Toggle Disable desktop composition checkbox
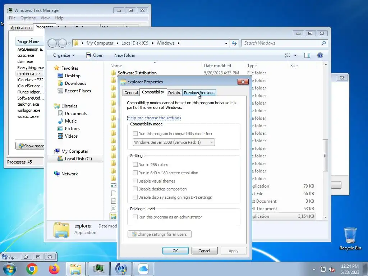This screenshot has height=276, width=368. point(135,189)
